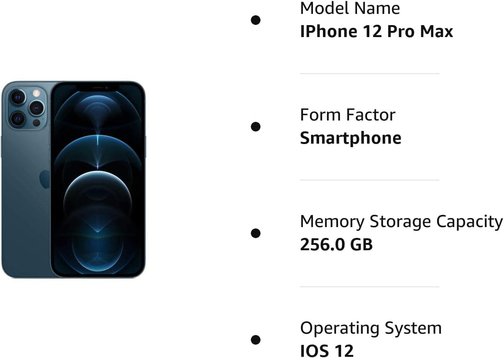Image resolution: width=504 pixels, height=358 pixels.
Task: Select the "Smartphone" value text
Action: (x=350, y=138)
